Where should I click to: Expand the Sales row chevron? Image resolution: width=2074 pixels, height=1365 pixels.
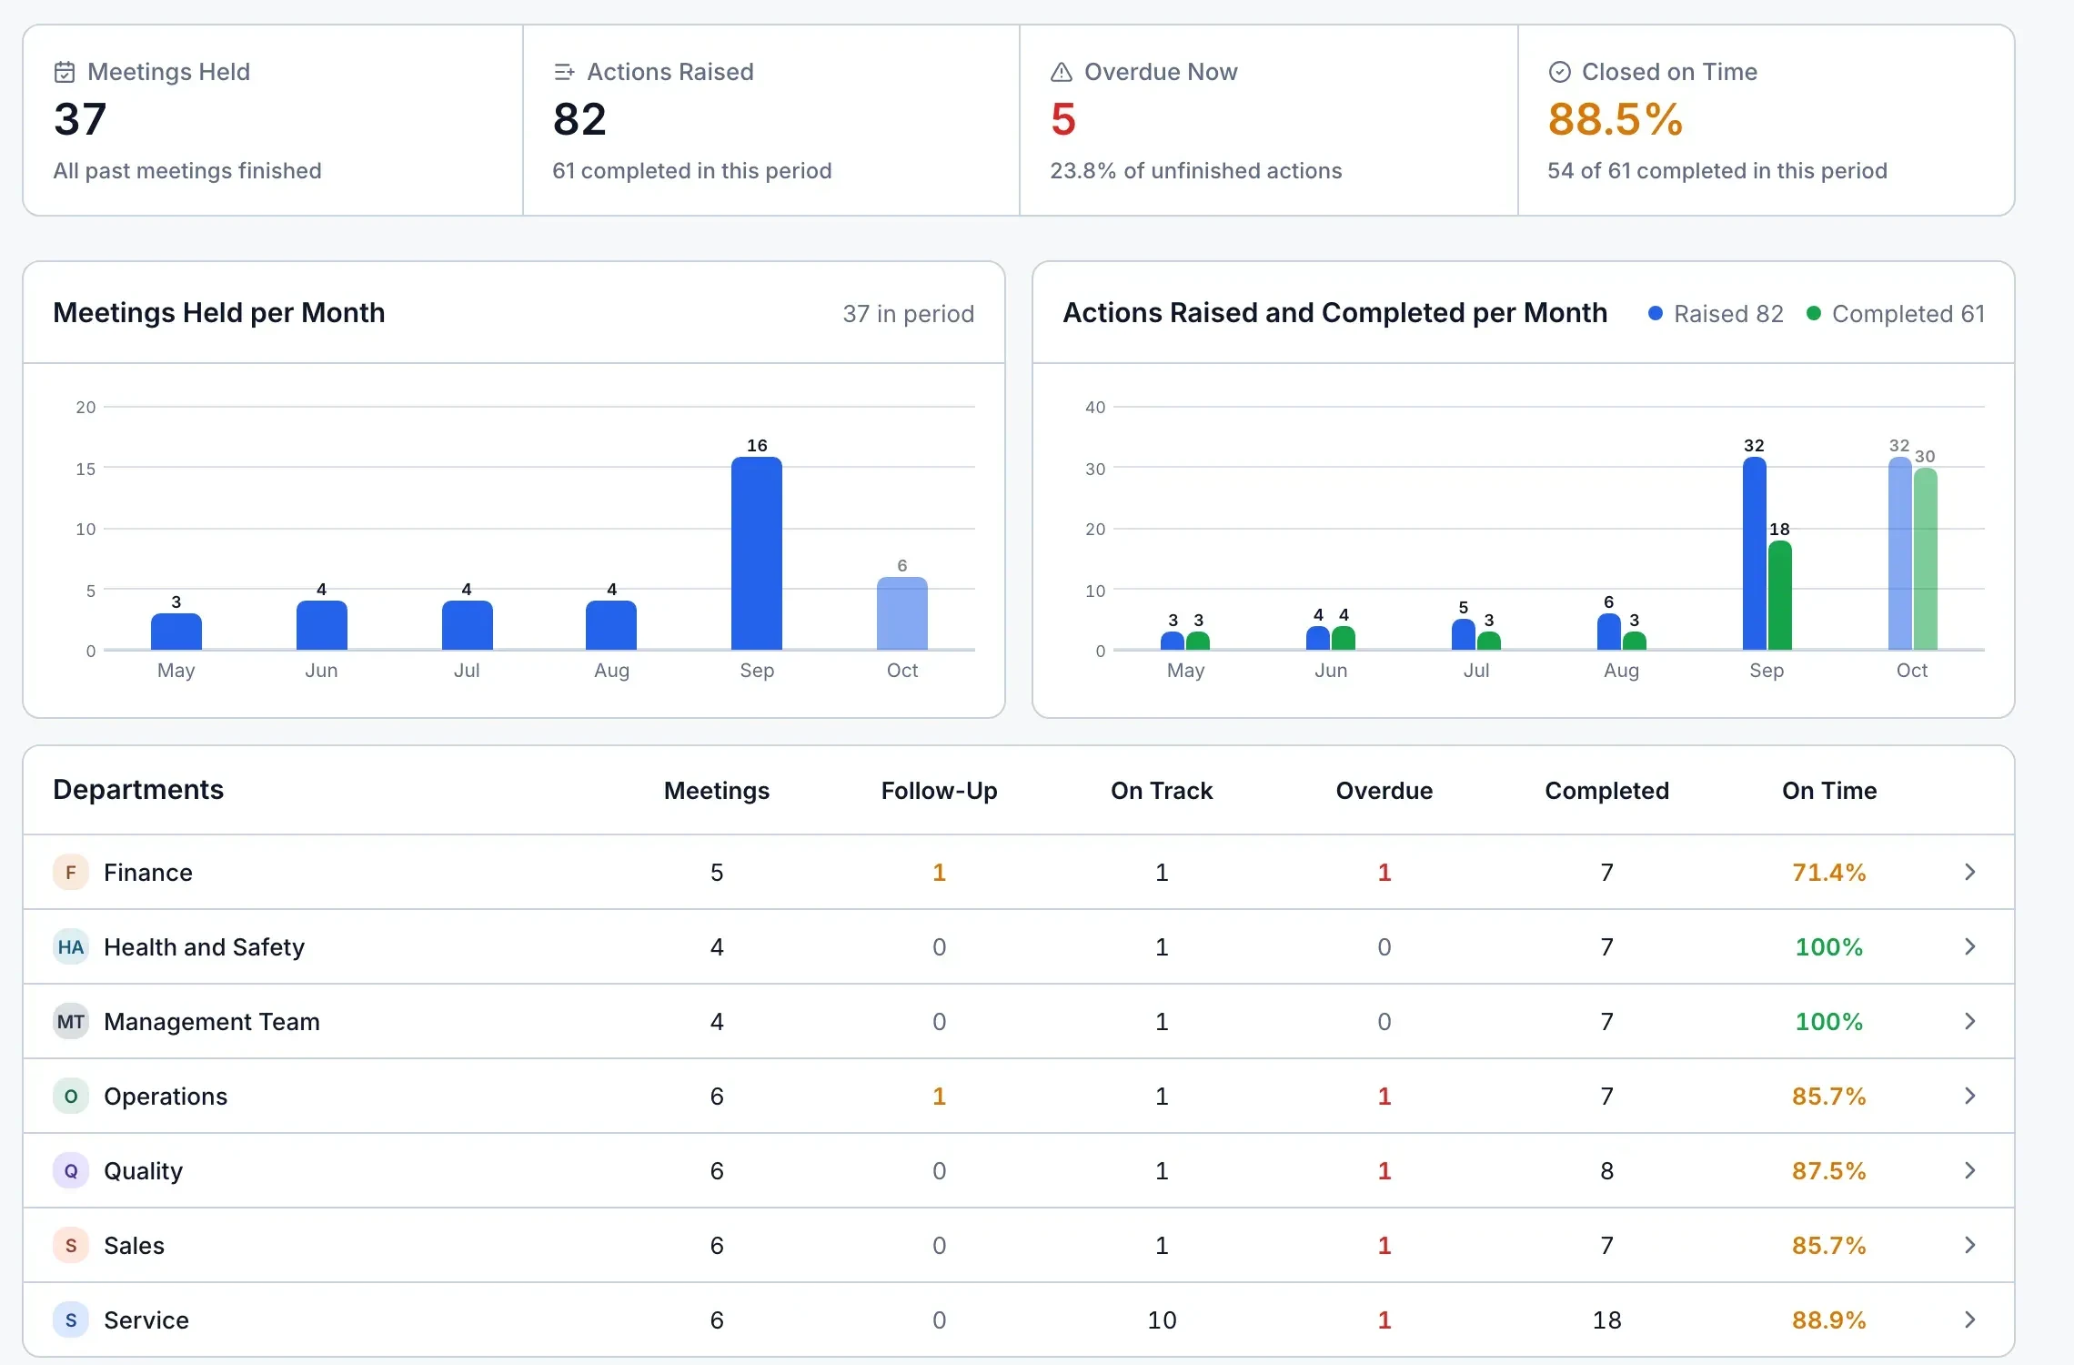tap(1969, 1245)
